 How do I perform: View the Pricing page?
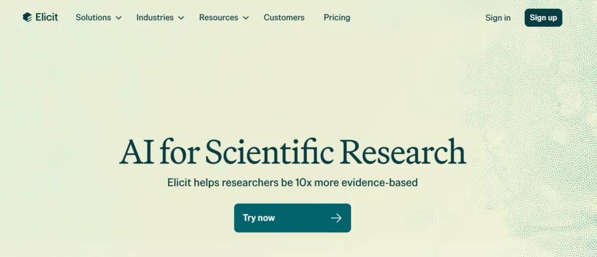click(337, 17)
